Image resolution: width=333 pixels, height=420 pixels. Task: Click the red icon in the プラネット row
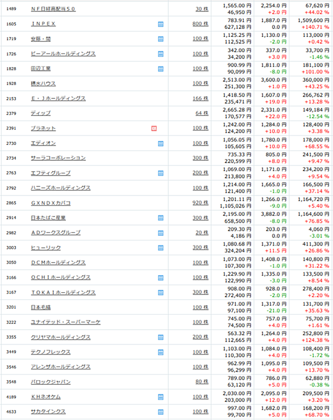click(154, 128)
